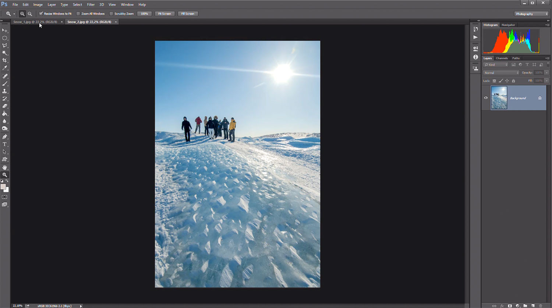This screenshot has height=308, width=552.
Task: Open the Normal blend mode dropdown
Action: pos(501,73)
